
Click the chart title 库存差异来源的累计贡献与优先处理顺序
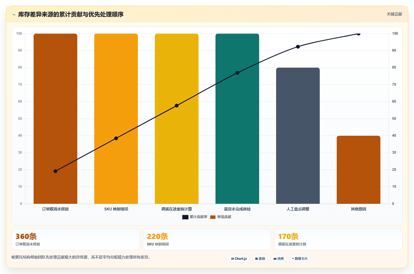71,14
